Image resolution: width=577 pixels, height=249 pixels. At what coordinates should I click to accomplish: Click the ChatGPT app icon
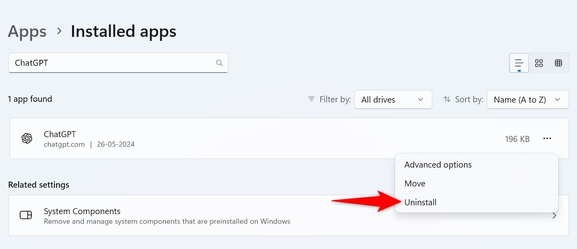(27, 138)
